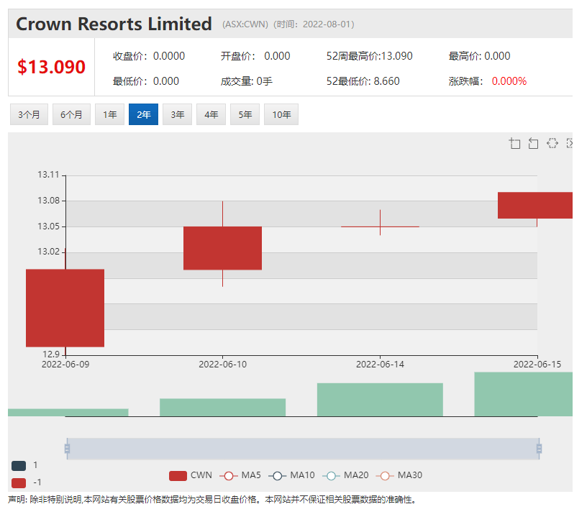587x522 pixels.
Task: Click the green volume bar for 2022-06-10
Action: [222, 408]
